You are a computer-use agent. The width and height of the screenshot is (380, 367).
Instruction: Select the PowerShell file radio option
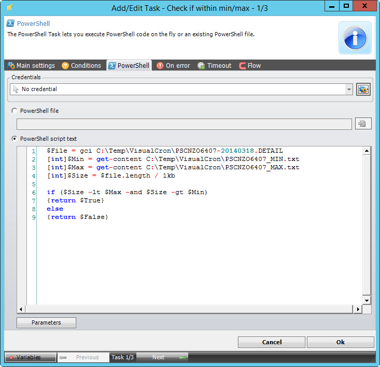[x=15, y=111]
